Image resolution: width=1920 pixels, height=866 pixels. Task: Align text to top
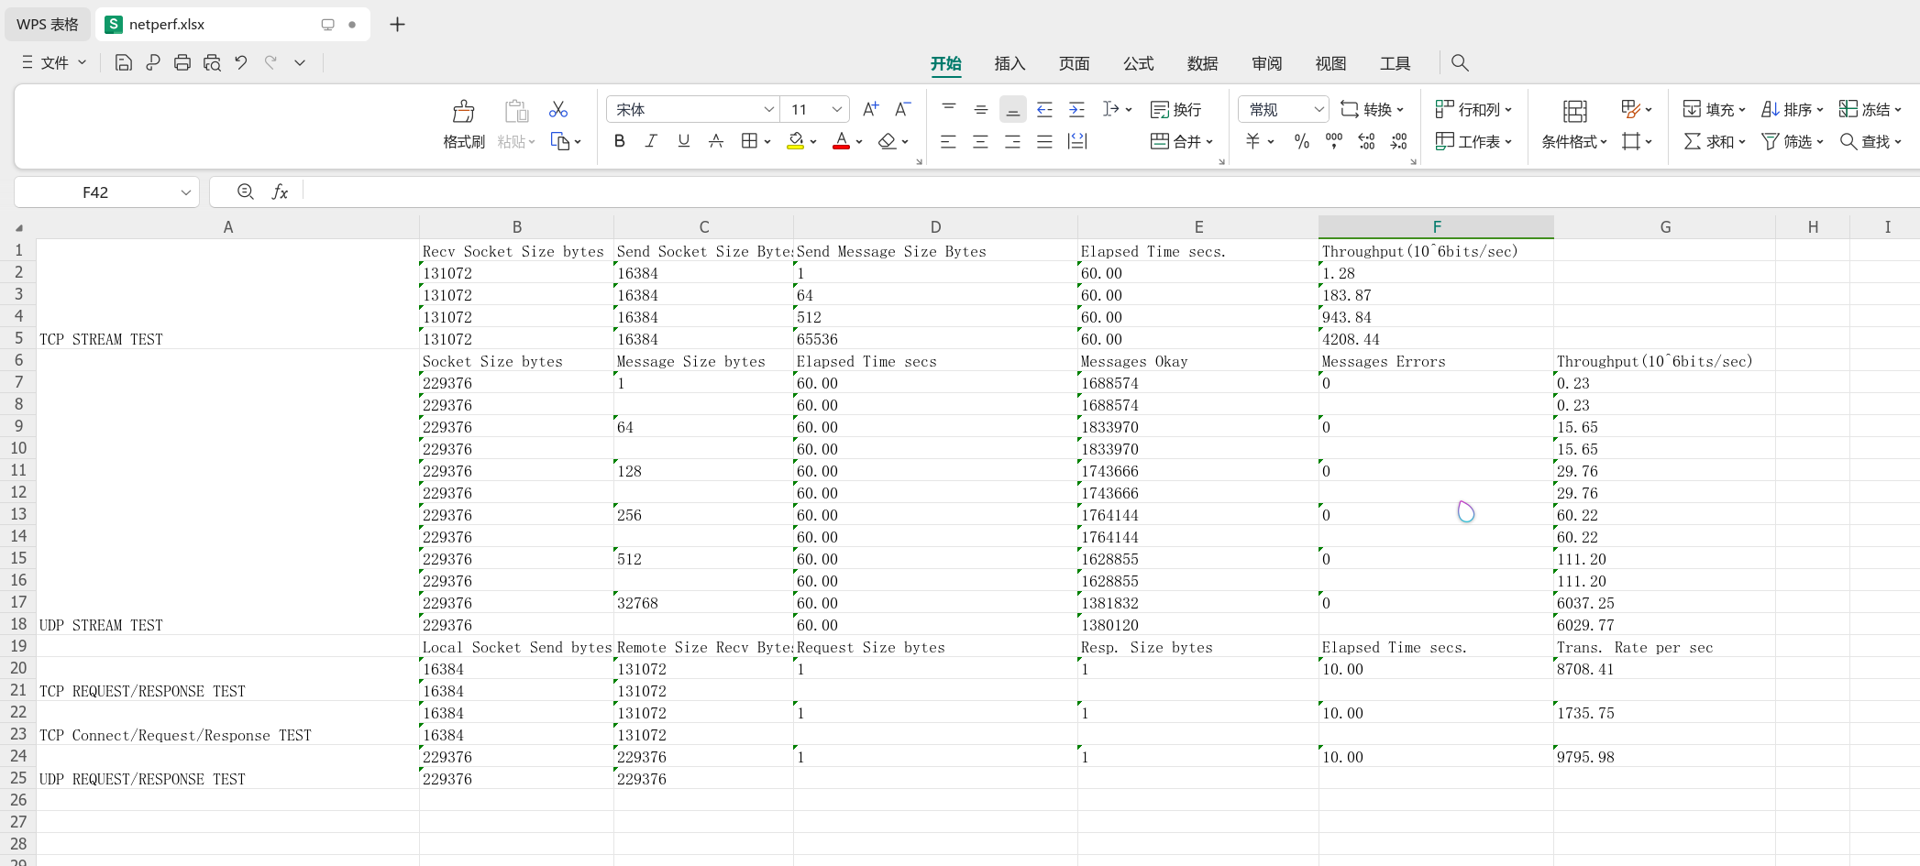(949, 109)
